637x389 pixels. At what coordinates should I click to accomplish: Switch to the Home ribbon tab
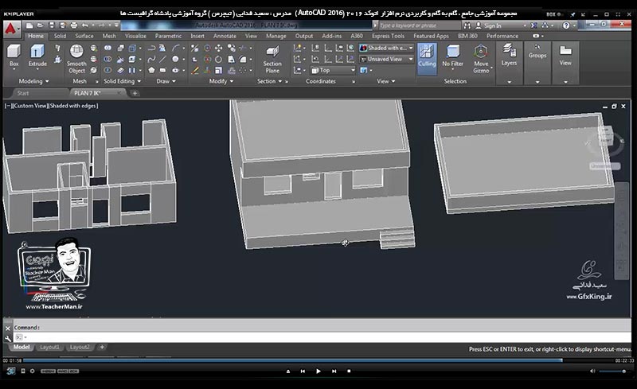point(36,36)
